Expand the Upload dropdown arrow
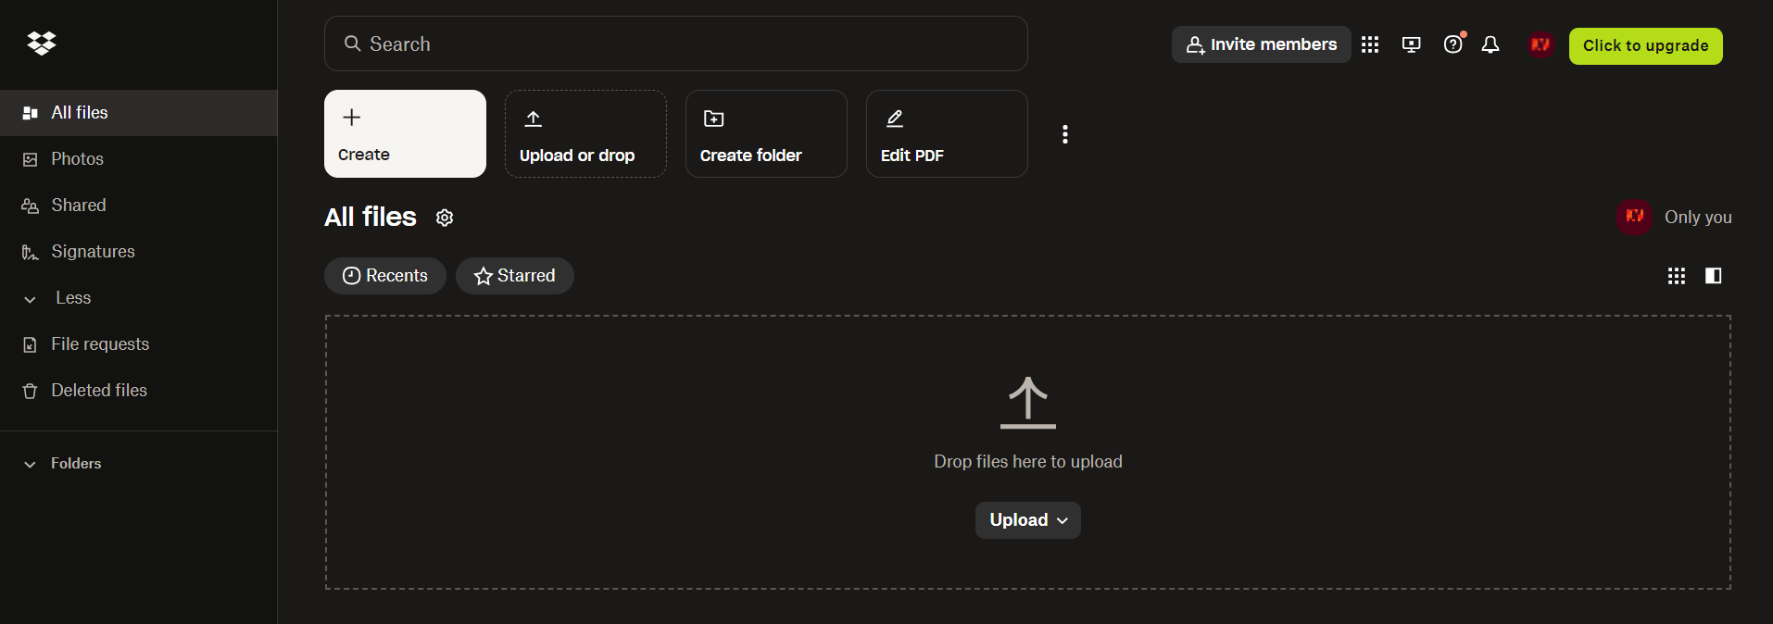Viewport: 1773px width, 624px height. pyautogui.click(x=1062, y=520)
